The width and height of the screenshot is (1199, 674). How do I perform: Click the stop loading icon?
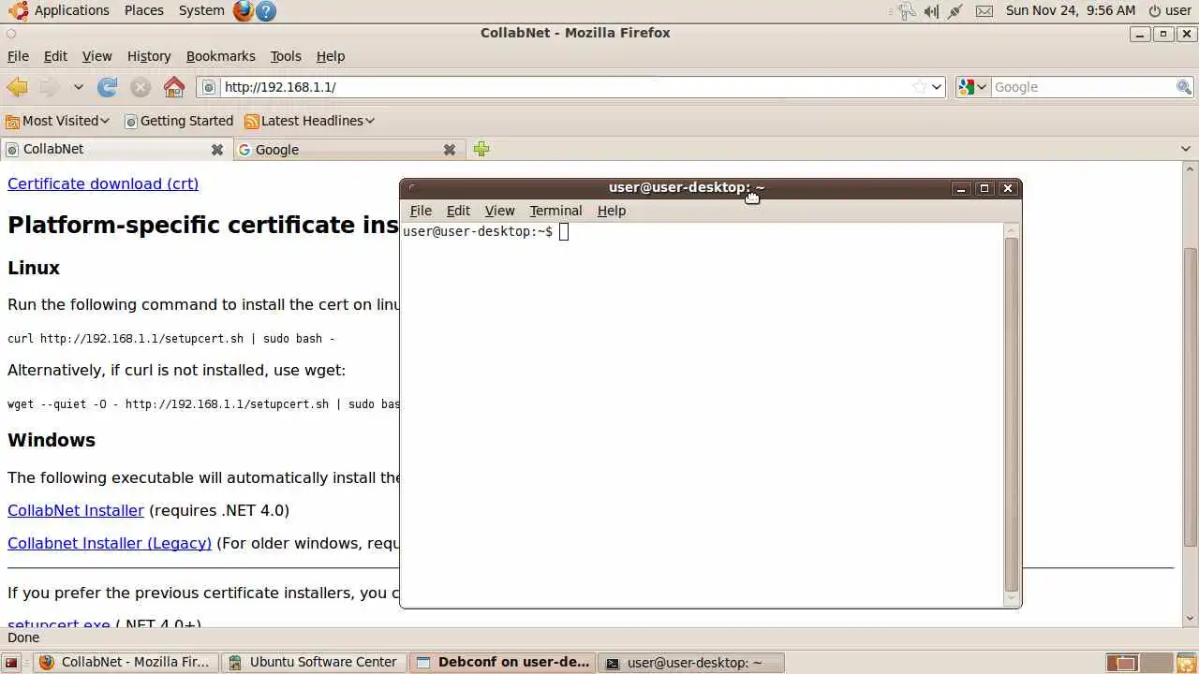[x=141, y=87]
